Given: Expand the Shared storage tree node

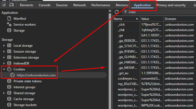Looking at the screenshot, I should 4,93.
